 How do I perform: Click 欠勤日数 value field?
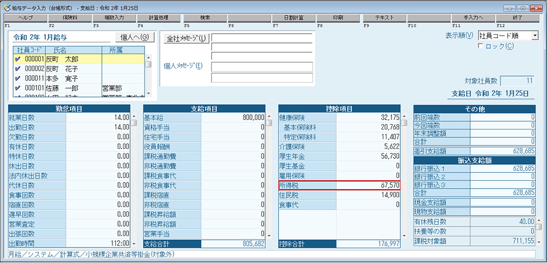point(98,137)
